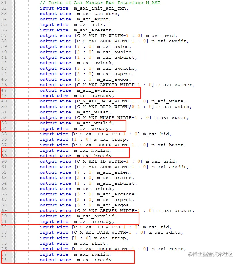
Task: Select the m_axi_rdata signal
Action: 164,233
